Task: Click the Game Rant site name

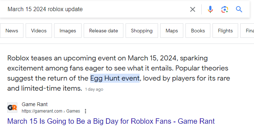Action: pyautogui.click(x=35, y=104)
